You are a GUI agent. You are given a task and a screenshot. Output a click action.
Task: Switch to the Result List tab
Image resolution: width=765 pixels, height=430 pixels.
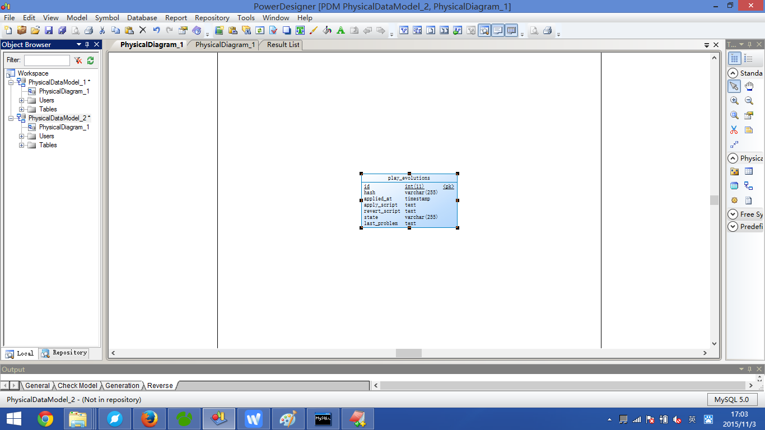click(x=283, y=45)
